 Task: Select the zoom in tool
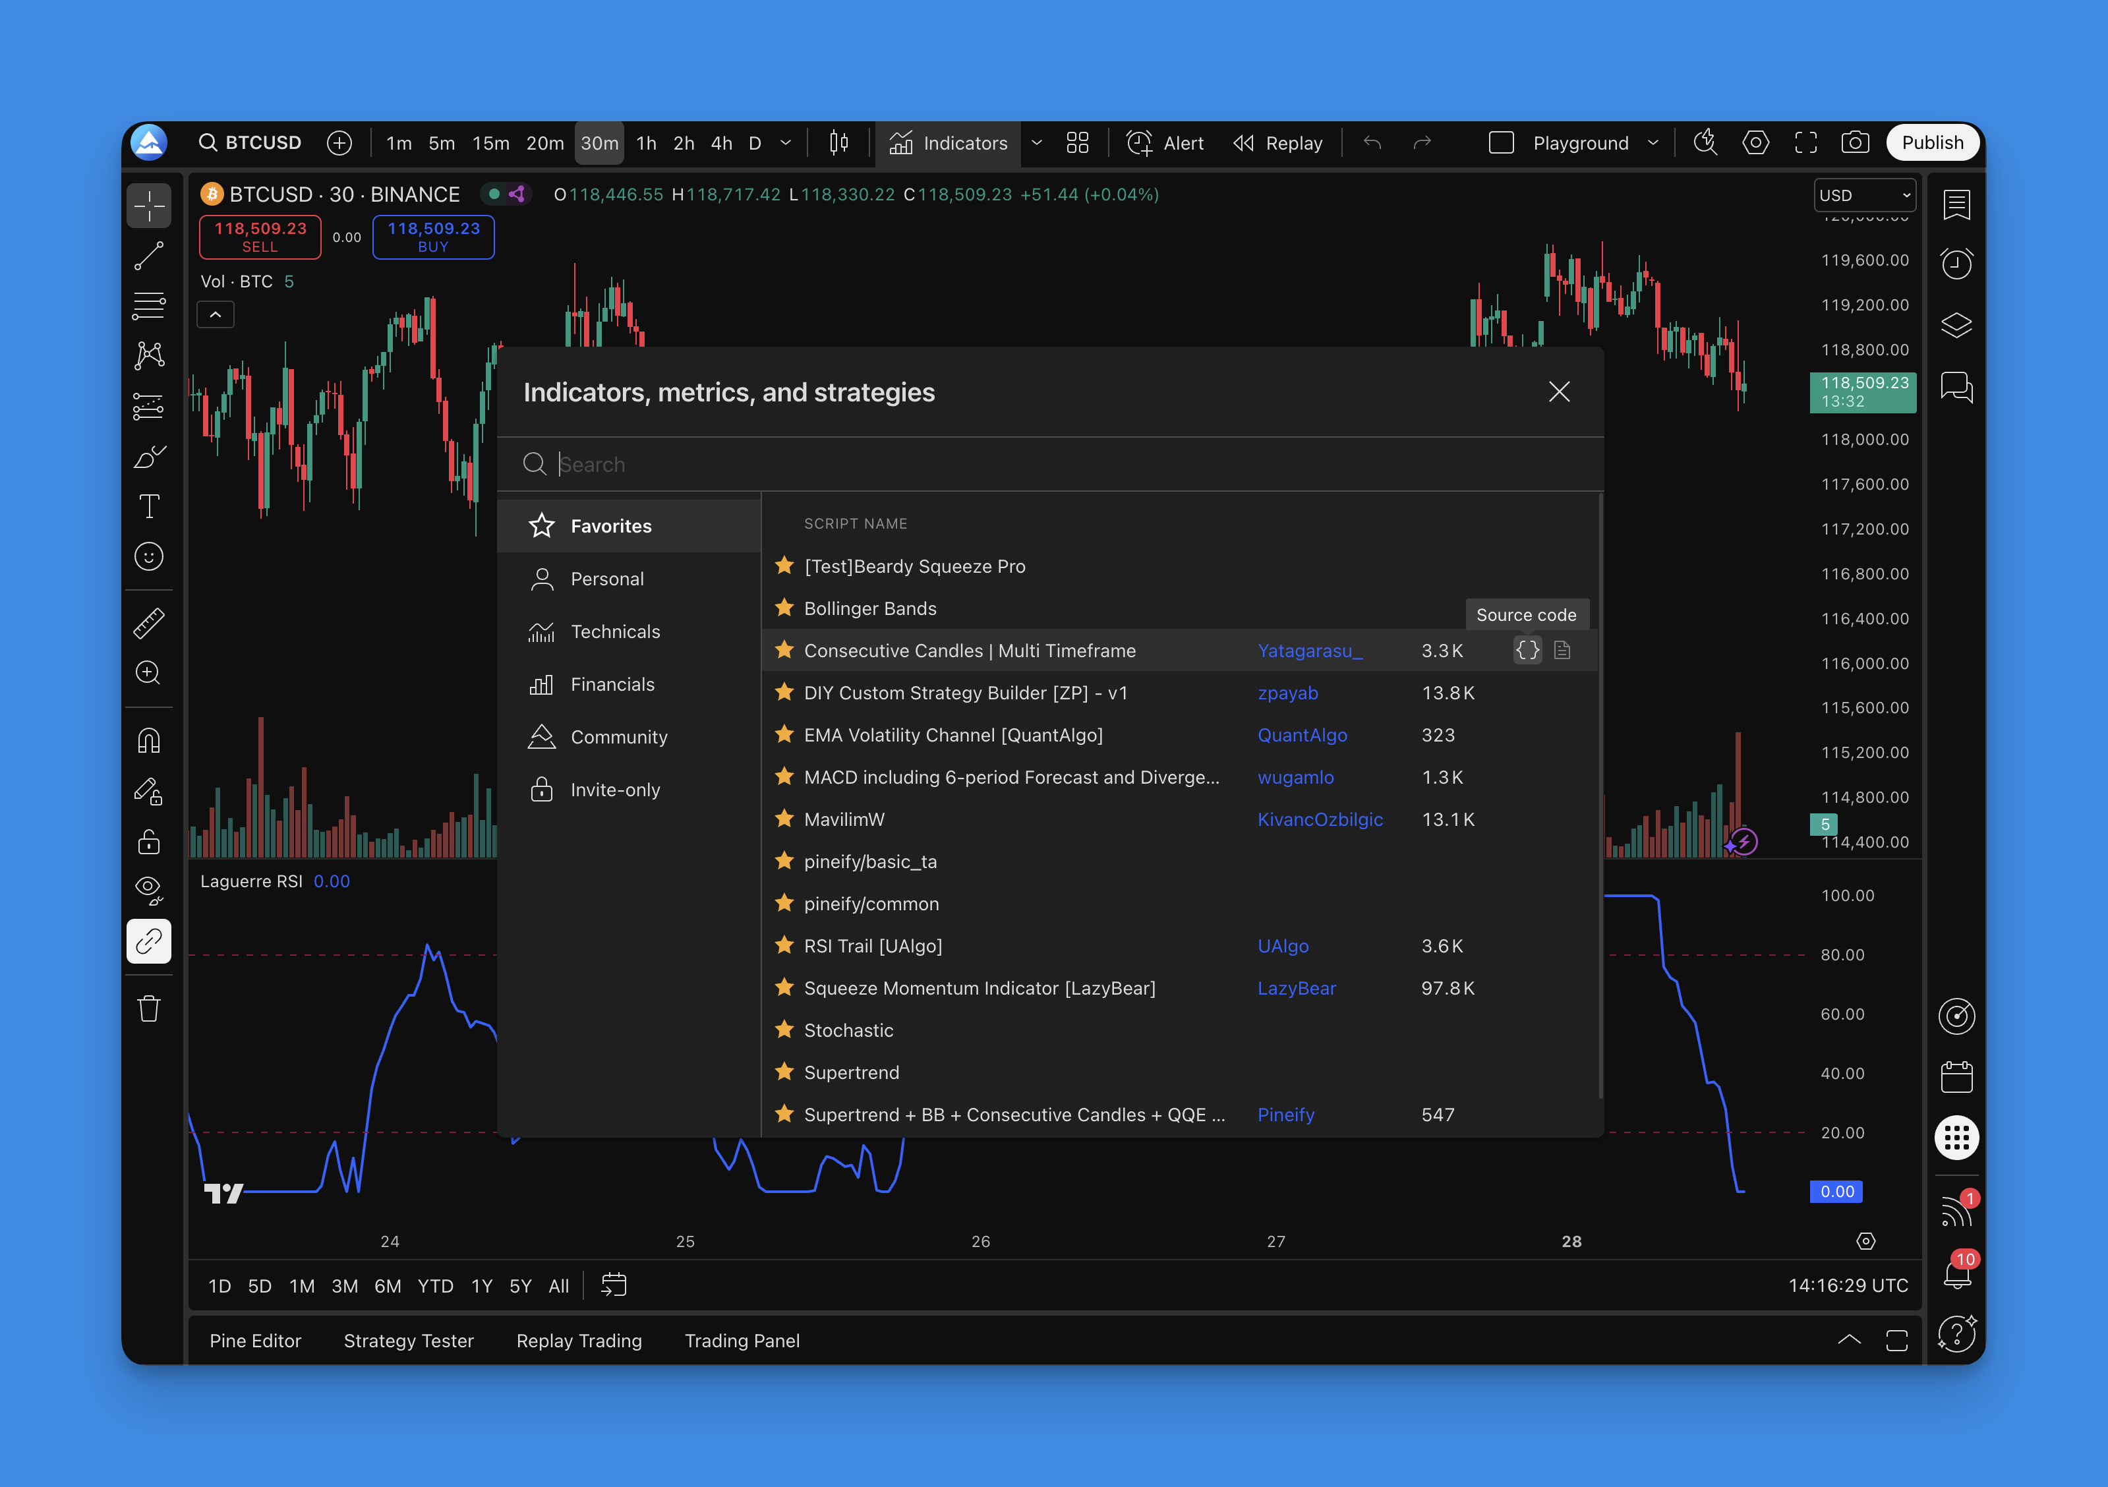pos(149,673)
